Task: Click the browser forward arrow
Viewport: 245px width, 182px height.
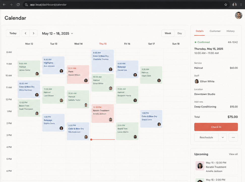Action: click(x=11, y=5)
